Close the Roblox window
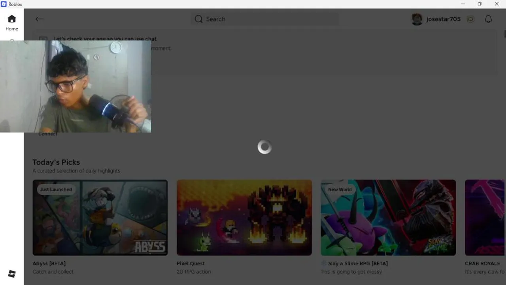 click(497, 4)
